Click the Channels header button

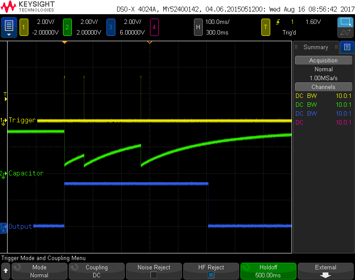tap(323, 87)
